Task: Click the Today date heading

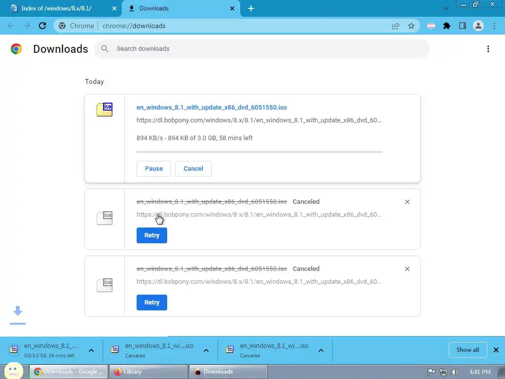Action: [x=94, y=81]
